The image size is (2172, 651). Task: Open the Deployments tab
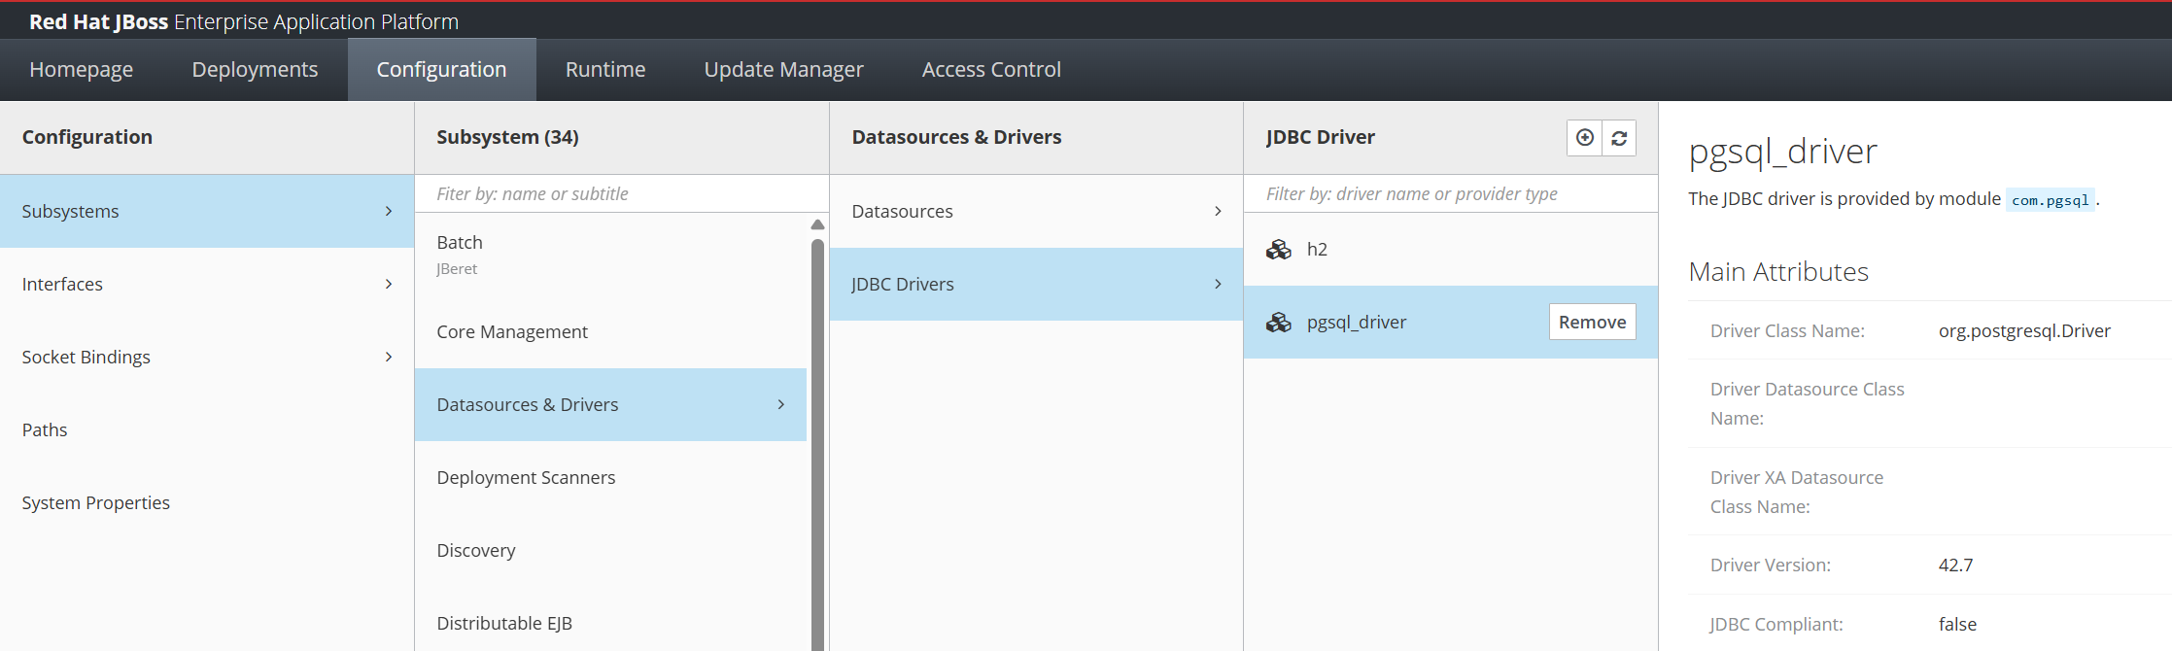255,70
